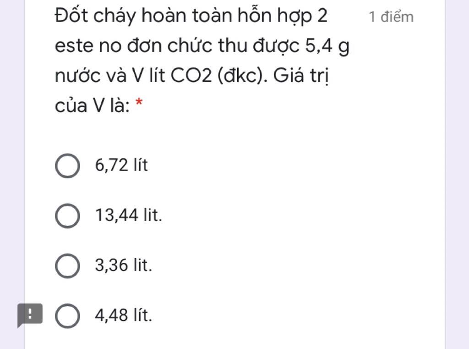The width and height of the screenshot is (469, 349).
Task: Click the "3,36 lit." answer text
Action: pos(124,265)
